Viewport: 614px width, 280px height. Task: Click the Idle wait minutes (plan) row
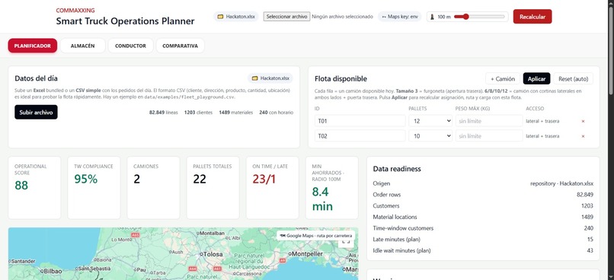point(483,250)
